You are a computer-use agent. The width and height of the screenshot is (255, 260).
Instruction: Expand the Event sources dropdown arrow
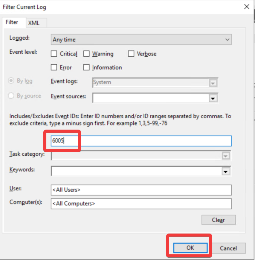[213, 98]
